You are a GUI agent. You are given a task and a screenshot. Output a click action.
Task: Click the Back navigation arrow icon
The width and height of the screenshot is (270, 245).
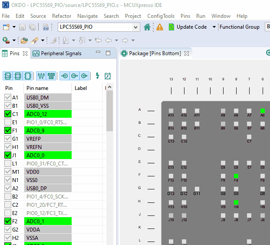109,40
